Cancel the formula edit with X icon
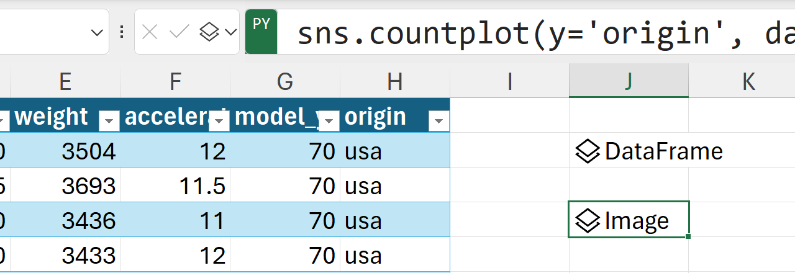Image resolution: width=795 pixels, height=273 pixels. (x=149, y=32)
